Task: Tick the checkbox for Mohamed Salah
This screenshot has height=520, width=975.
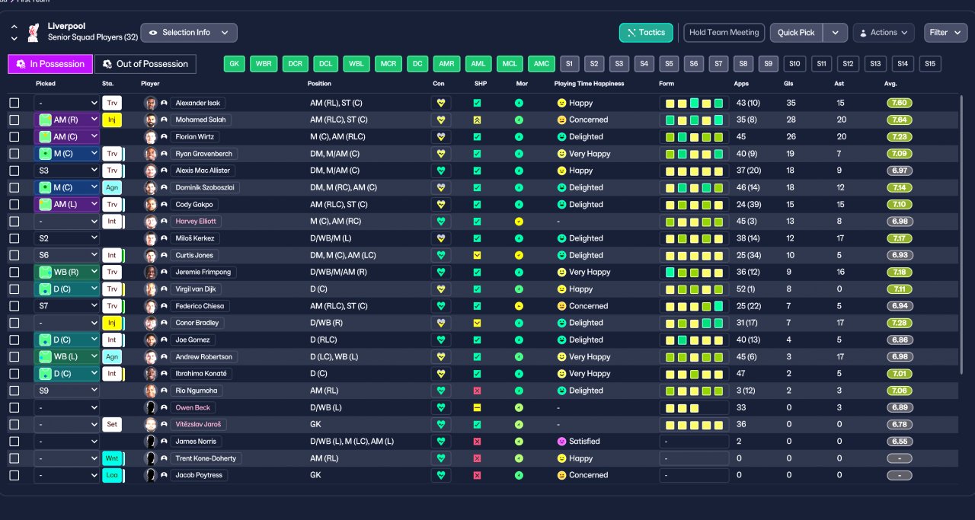Action: click(x=14, y=120)
